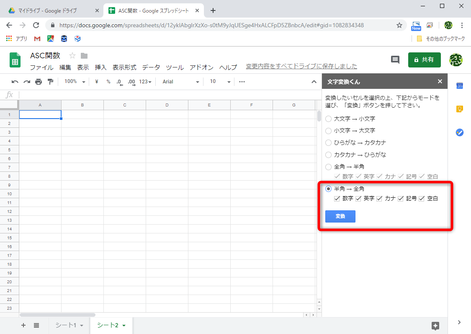Screen dimensions: 471x334
Task: Select the 大文字 → 小文字 radio option
Action: tap(328, 119)
